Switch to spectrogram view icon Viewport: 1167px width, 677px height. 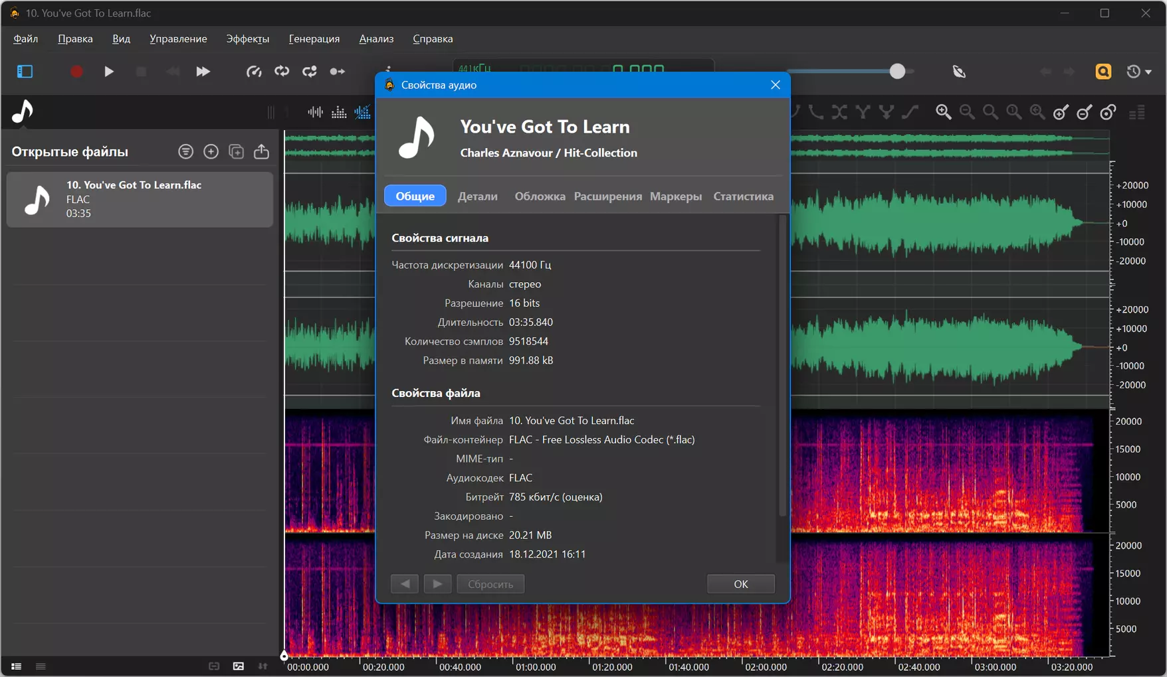tap(339, 112)
